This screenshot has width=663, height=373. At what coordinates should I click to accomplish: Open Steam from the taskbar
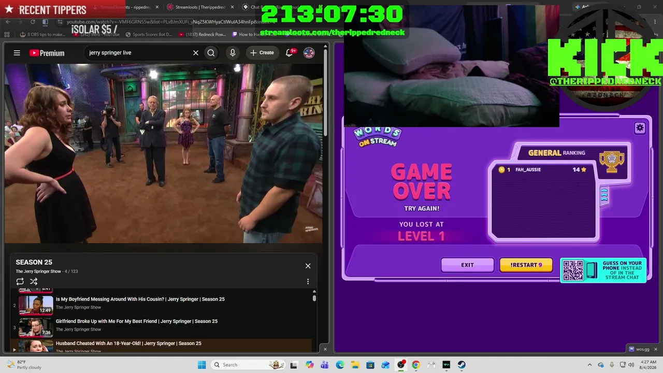(x=462, y=365)
